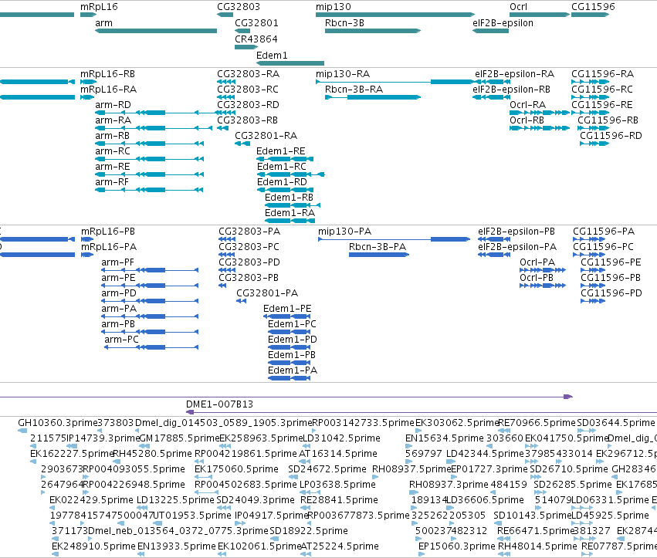
Task: Select transcript mRpL16-RB label
Action: coord(107,74)
